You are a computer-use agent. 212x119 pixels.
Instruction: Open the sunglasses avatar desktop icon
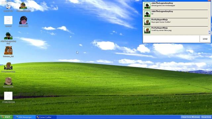(24, 20)
